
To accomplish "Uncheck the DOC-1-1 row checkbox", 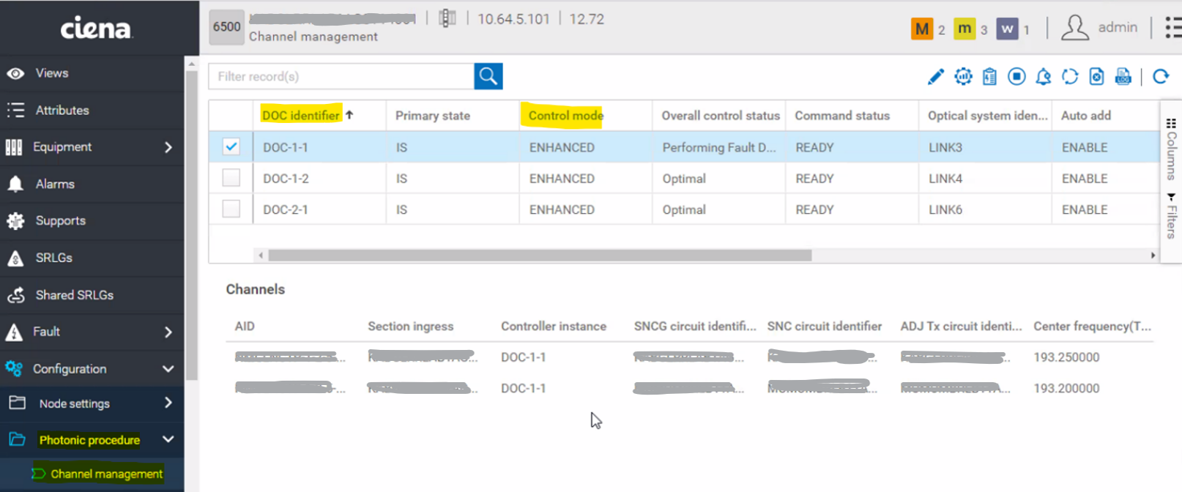I will (231, 147).
